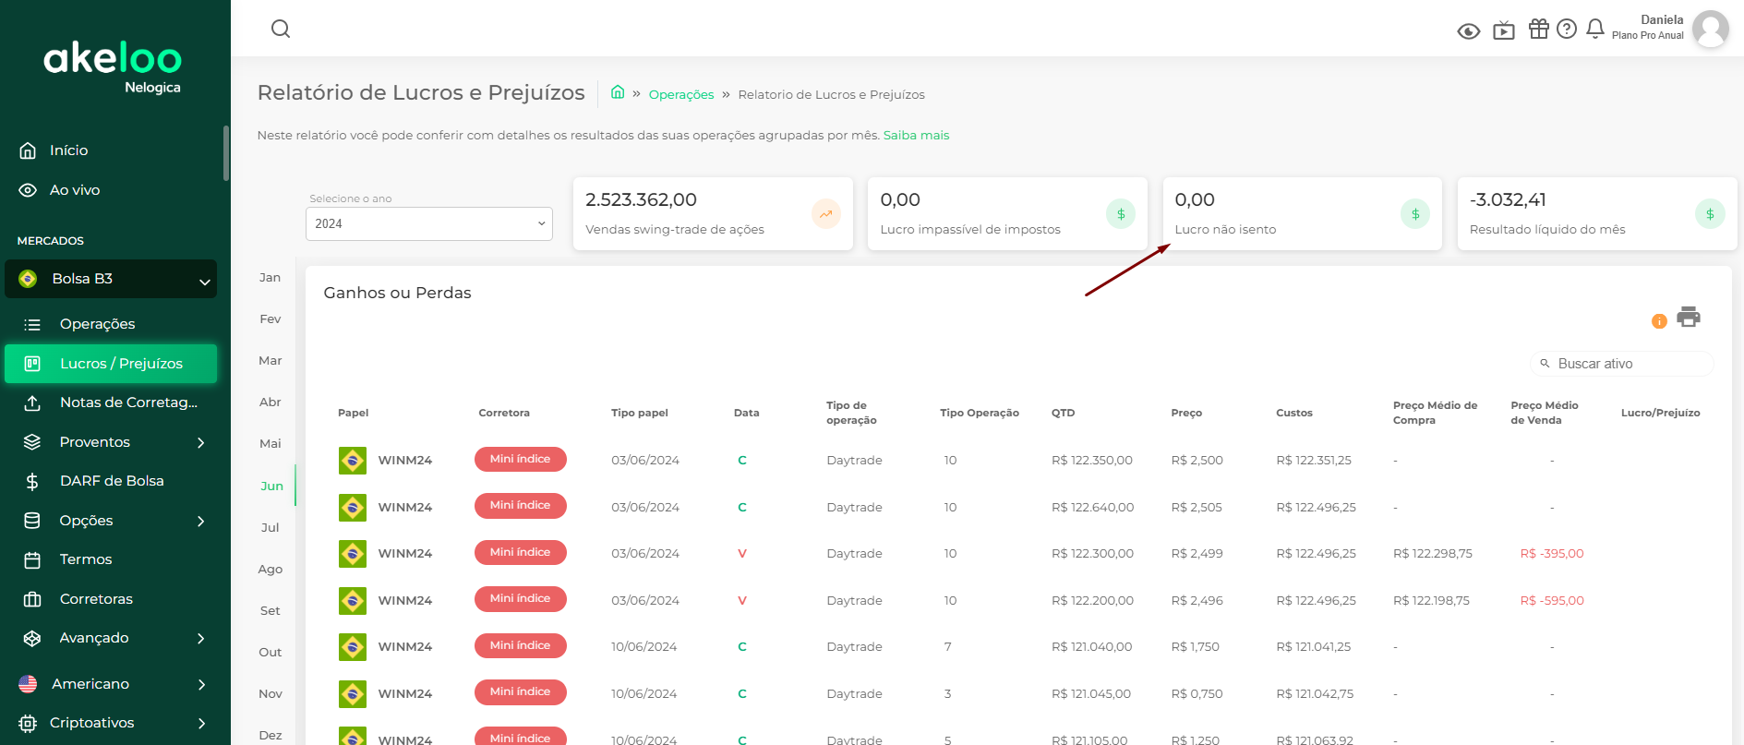1744x745 pixels.
Task: Open the year selector showing 2024
Action: coord(429,223)
